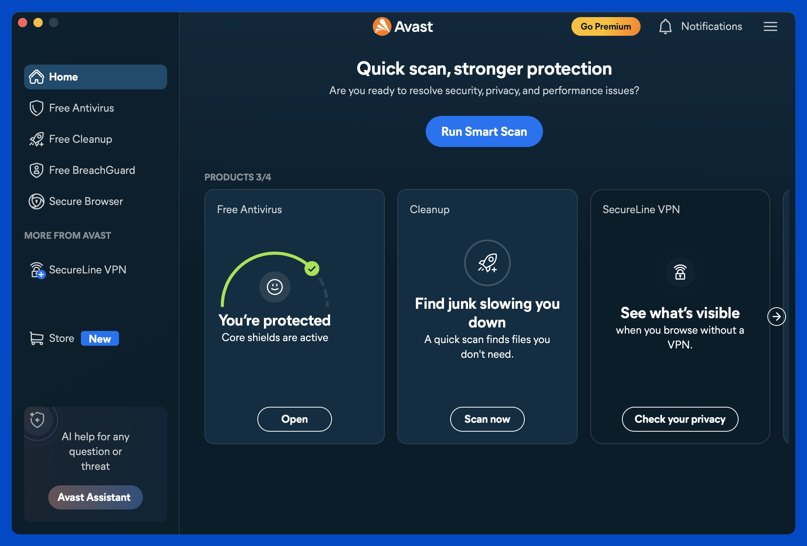807x546 pixels.
Task: Show next product with arrow button
Action: pyautogui.click(x=776, y=317)
